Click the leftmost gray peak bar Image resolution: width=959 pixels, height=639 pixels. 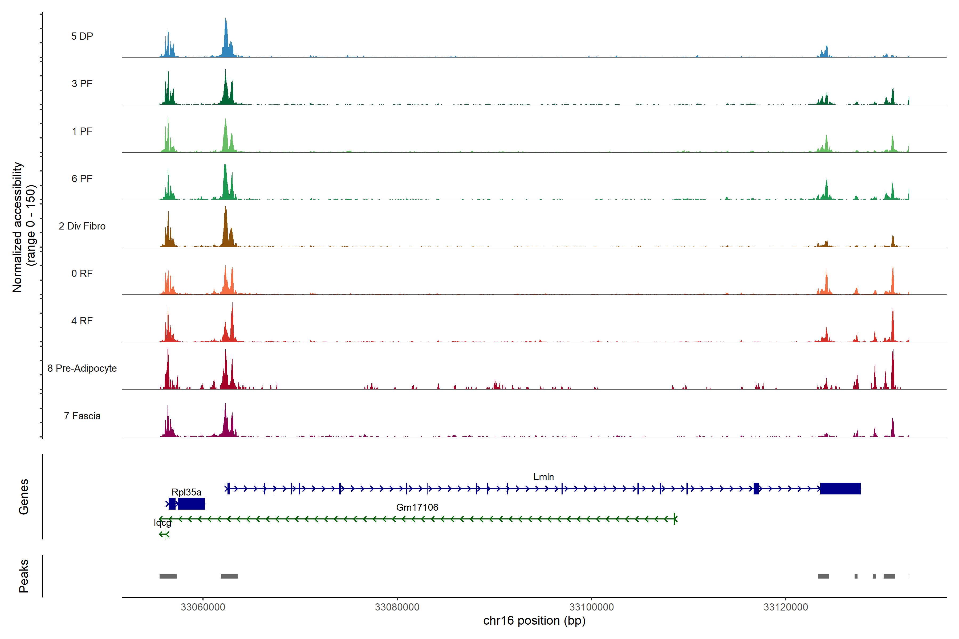(x=168, y=576)
